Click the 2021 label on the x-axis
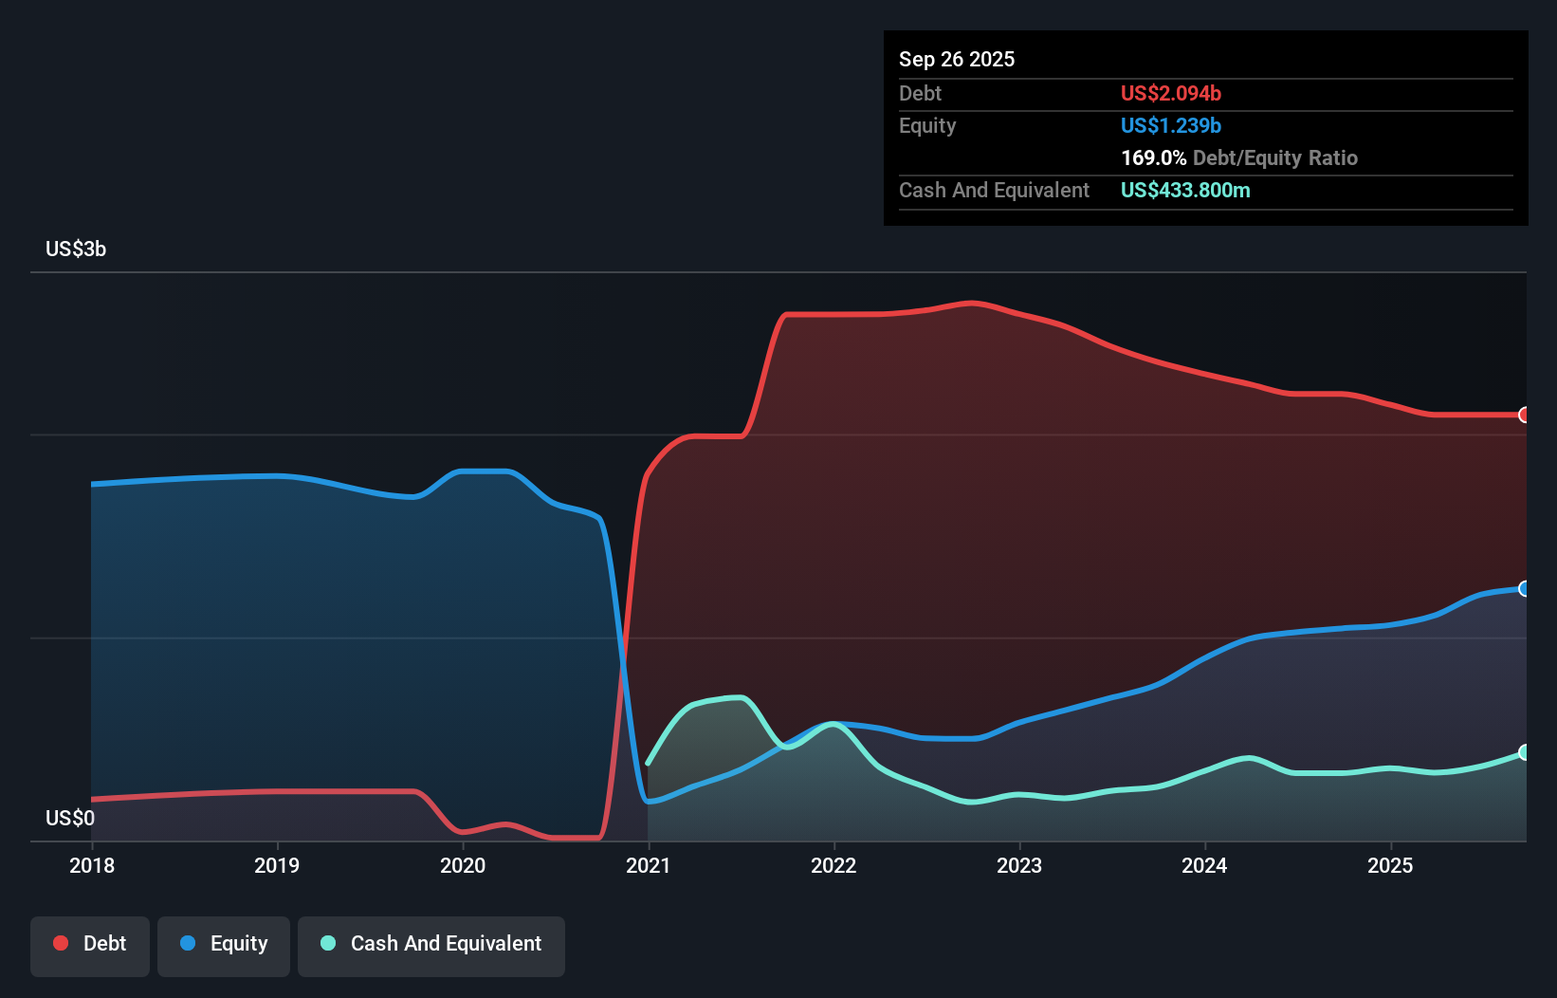 pyautogui.click(x=648, y=865)
